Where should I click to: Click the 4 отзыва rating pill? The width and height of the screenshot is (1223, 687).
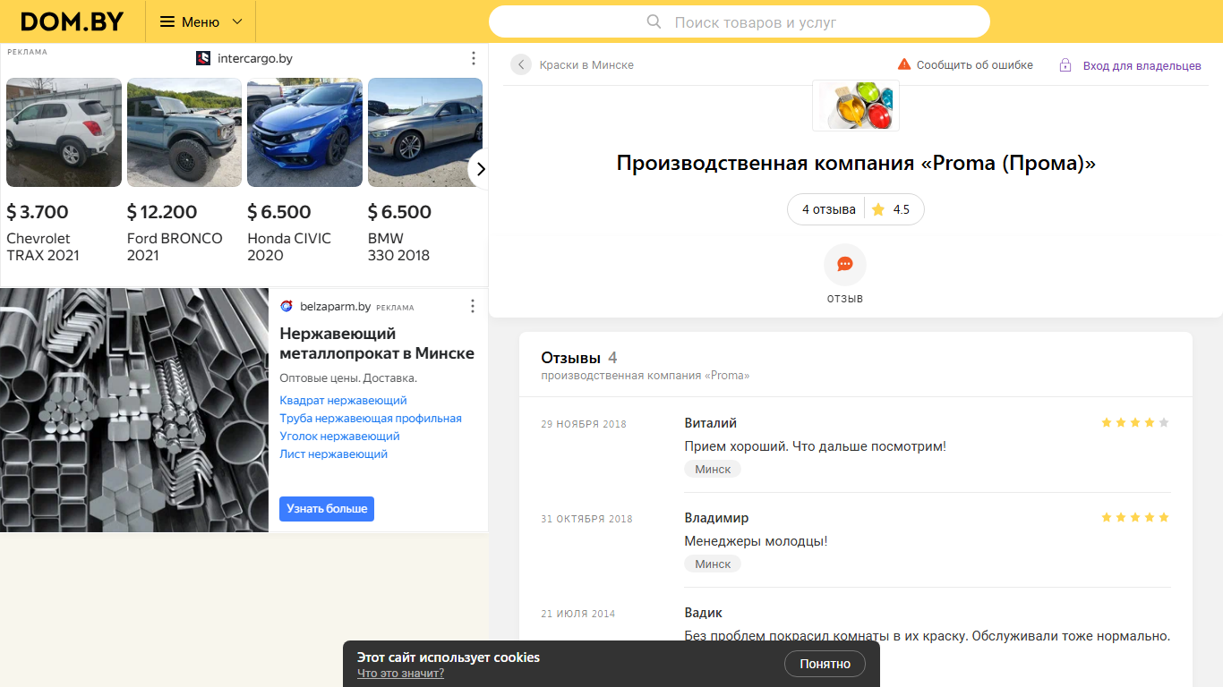828,209
